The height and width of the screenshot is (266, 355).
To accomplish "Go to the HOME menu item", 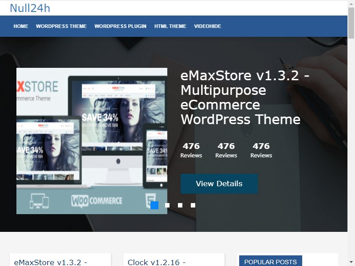I will coord(21,26).
